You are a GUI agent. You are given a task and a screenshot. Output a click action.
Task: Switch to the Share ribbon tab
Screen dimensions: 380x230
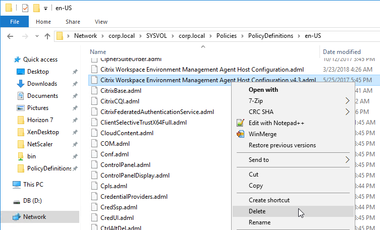[x=73, y=22]
